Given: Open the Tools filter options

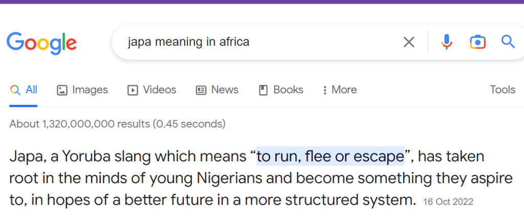Looking at the screenshot, I should pos(503,90).
